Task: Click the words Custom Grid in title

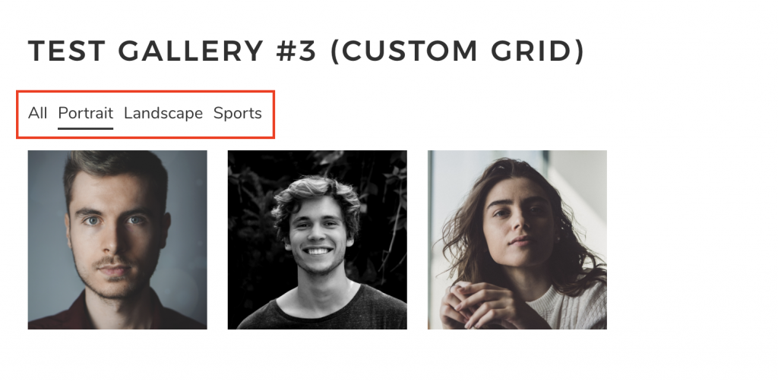Action: pos(458,51)
